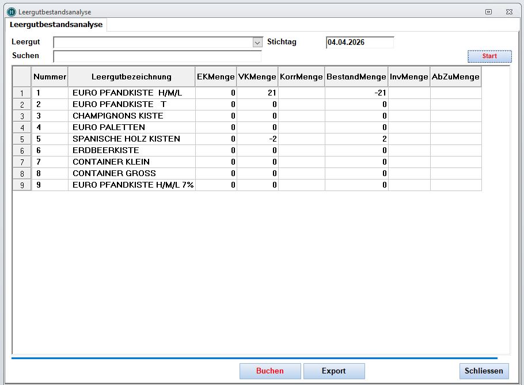
Task: Click the Buchen button
Action: (269, 371)
